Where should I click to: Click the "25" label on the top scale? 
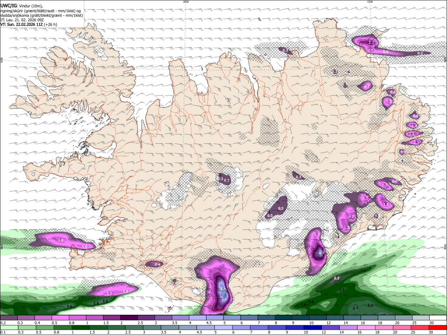pyautogui.click(x=414, y=323)
